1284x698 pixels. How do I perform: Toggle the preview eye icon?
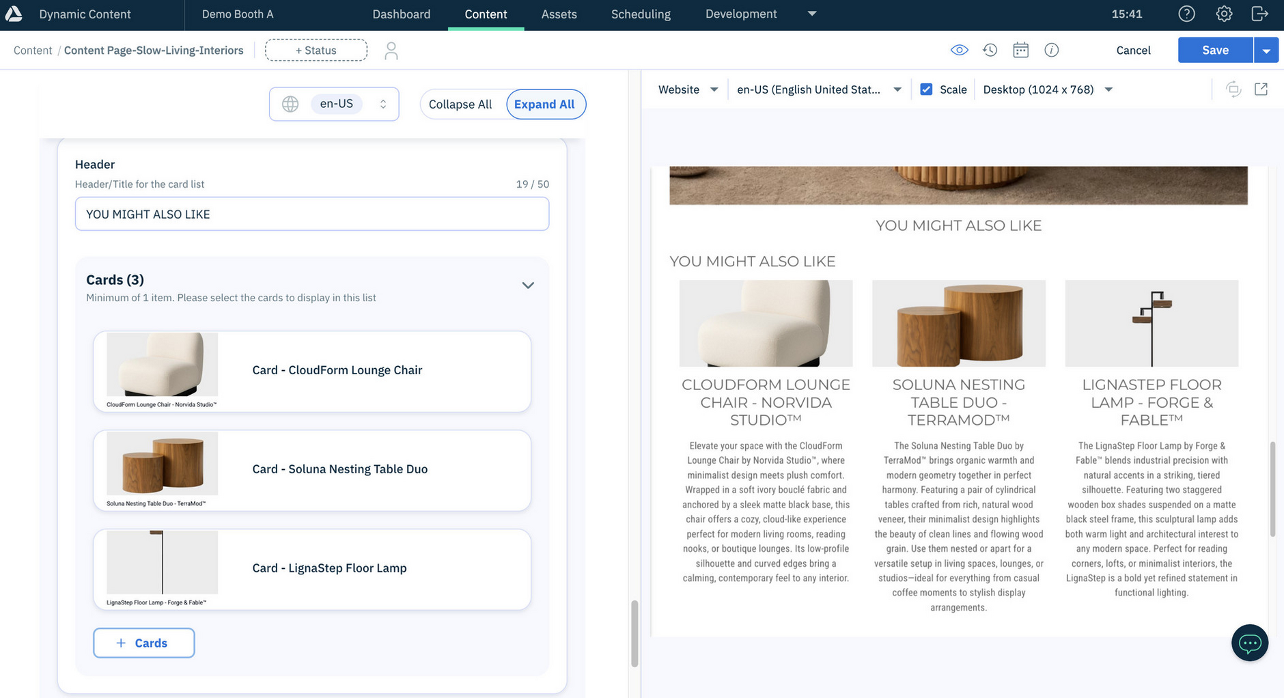[x=959, y=50]
